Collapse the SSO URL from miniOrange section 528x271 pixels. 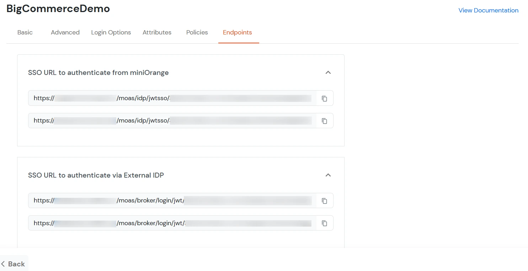[x=328, y=72]
